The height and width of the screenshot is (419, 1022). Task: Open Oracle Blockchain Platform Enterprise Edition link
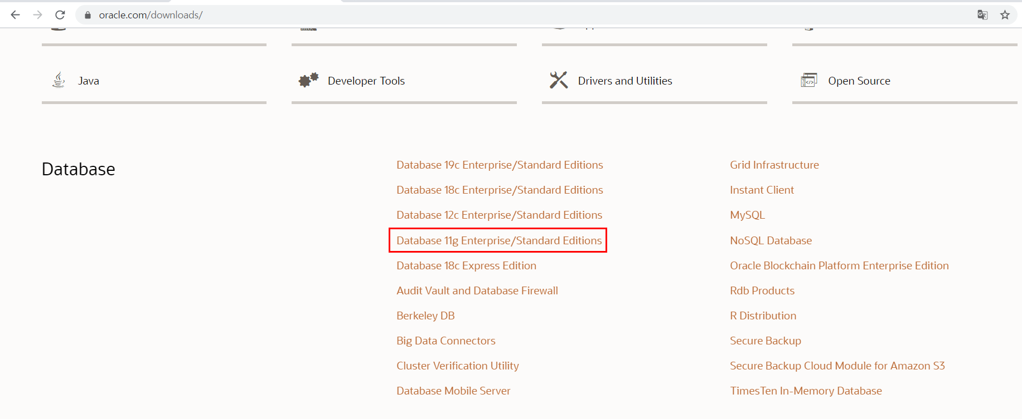tap(839, 266)
